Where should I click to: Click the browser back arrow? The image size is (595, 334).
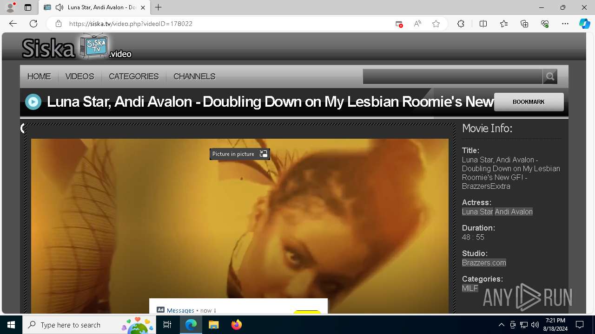13,24
